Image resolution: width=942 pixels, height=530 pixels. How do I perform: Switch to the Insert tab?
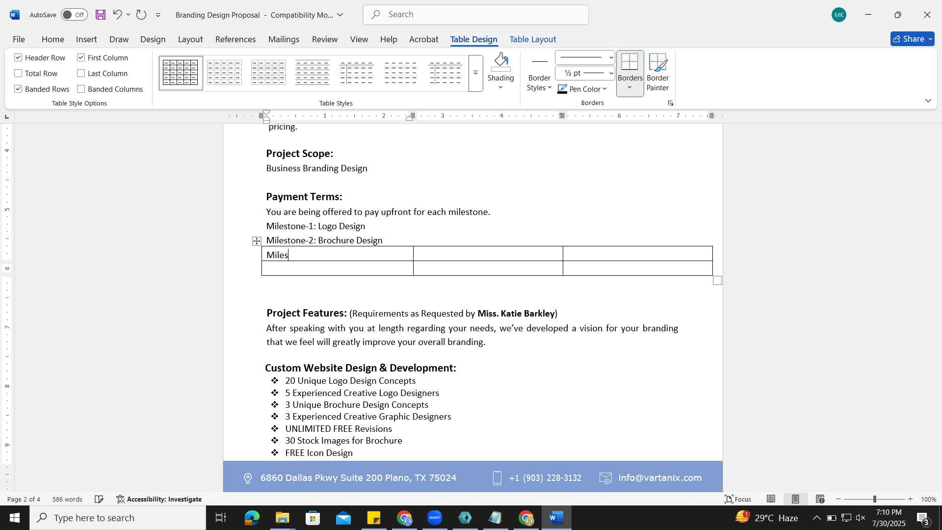[86, 39]
